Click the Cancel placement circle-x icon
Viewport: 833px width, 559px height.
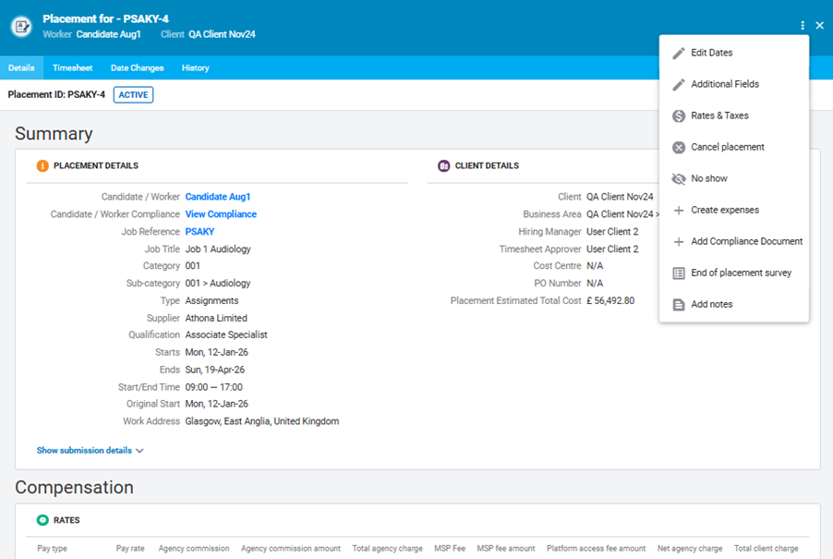pos(679,147)
